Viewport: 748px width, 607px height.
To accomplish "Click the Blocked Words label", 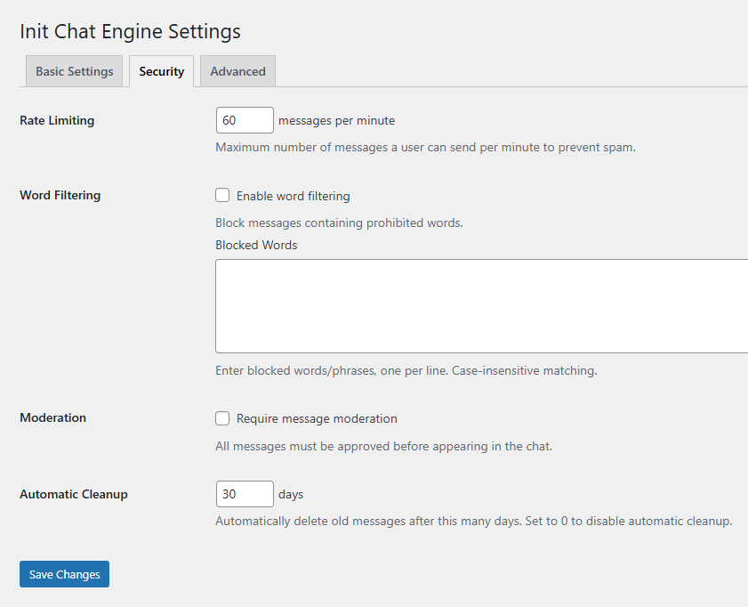I will 256,245.
